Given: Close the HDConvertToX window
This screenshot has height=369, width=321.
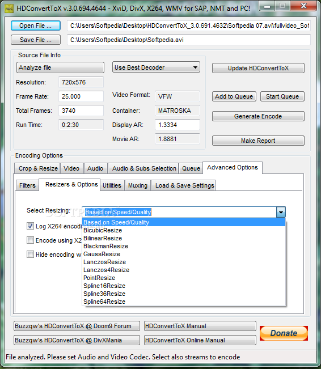Looking at the screenshot, I should click(303, 6).
